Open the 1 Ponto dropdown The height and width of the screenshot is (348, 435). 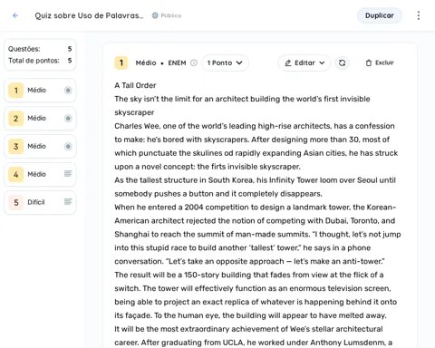[225, 63]
